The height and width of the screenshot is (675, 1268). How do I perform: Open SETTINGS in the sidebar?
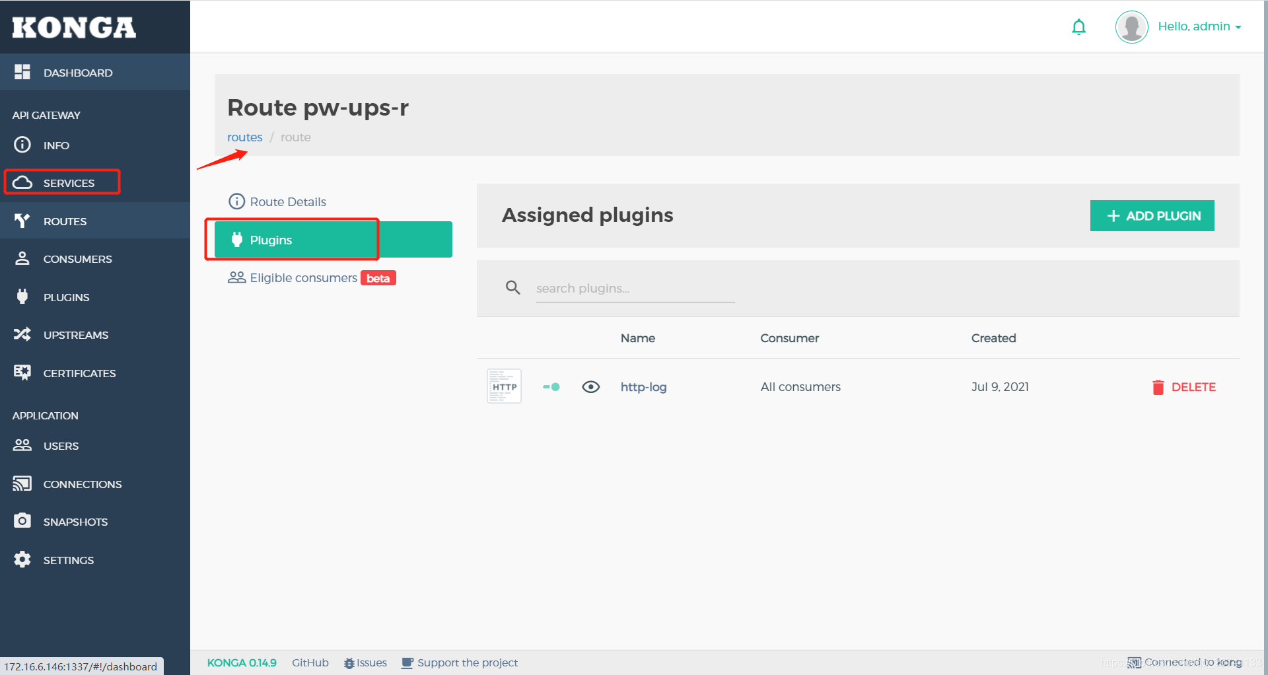pyautogui.click(x=95, y=560)
